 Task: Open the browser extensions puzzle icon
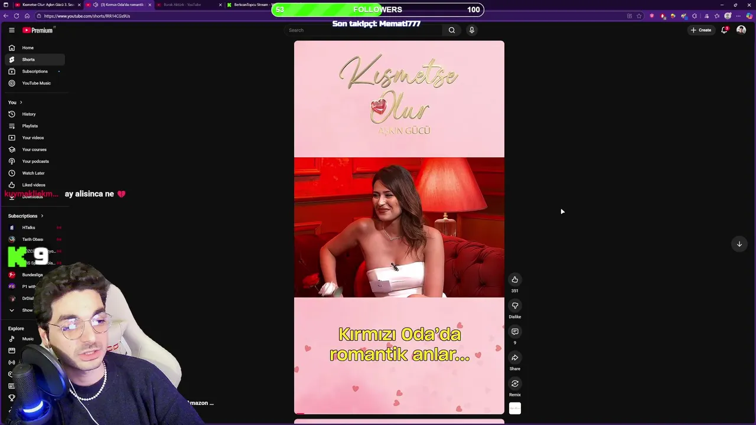click(695, 16)
